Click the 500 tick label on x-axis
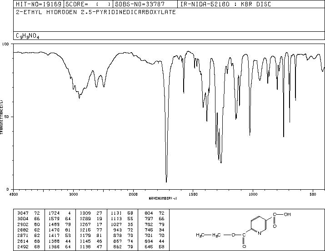The width and height of the screenshot is (325, 251). (313, 194)
